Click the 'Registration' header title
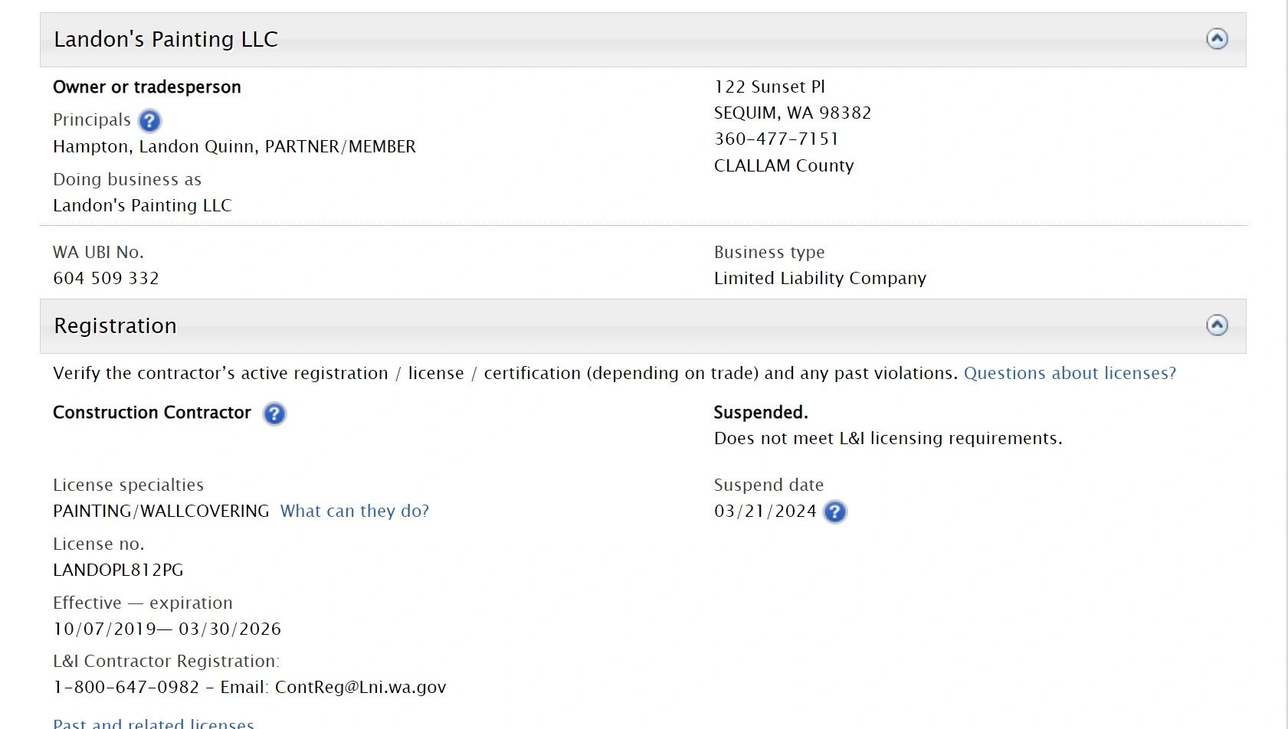 [x=115, y=325]
